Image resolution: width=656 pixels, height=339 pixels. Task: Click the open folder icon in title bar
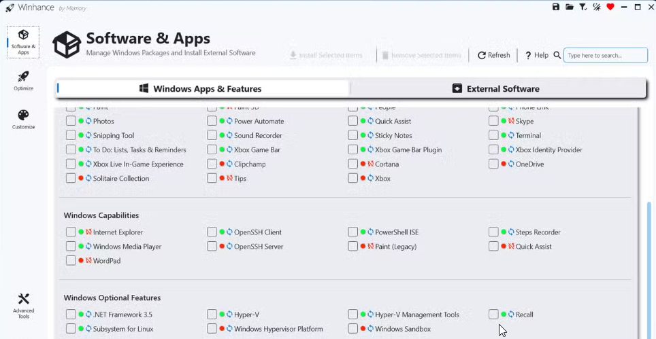[x=570, y=7]
